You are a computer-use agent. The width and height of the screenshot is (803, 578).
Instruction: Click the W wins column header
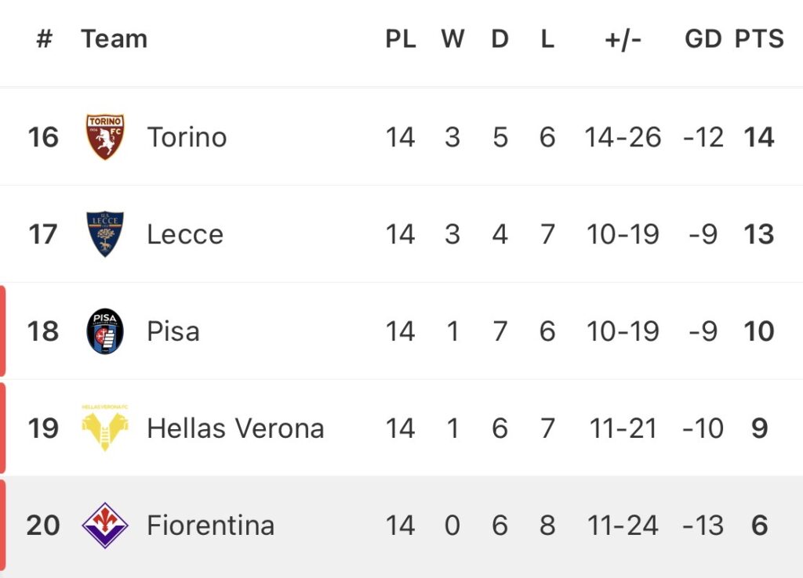pos(452,39)
